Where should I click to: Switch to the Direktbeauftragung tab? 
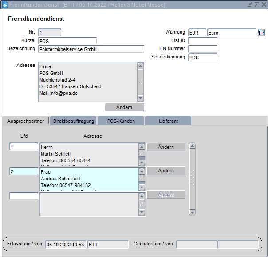click(73, 121)
